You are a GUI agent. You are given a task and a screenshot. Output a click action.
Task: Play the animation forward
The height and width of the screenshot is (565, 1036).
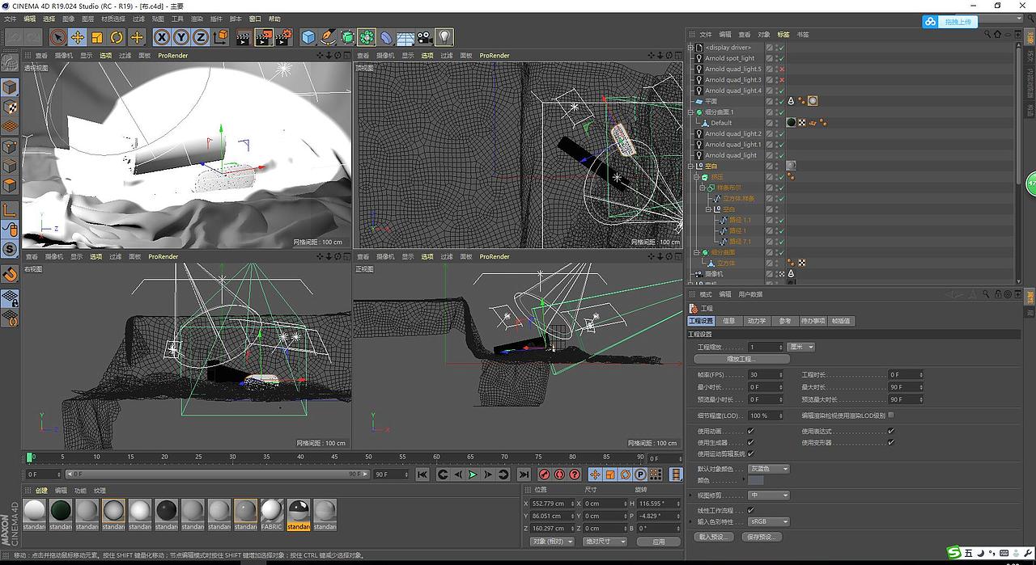coord(473,474)
